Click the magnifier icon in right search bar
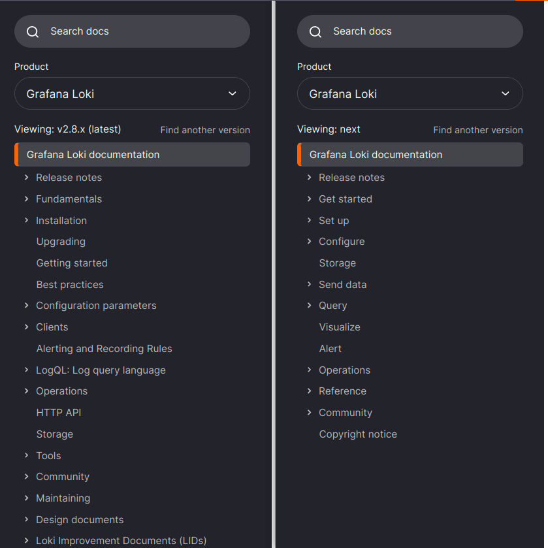 (x=315, y=31)
